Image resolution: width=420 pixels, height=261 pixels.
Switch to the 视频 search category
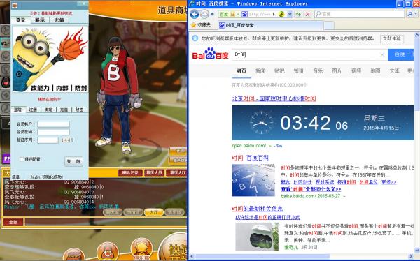[x=356, y=70]
